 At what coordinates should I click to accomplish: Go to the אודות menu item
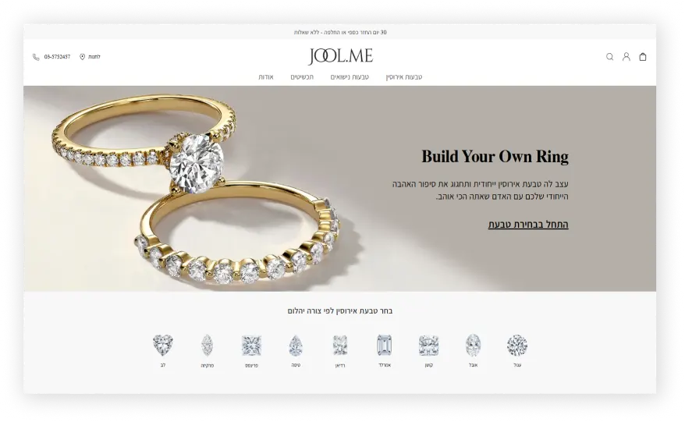pyautogui.click(x=265, y=77)
